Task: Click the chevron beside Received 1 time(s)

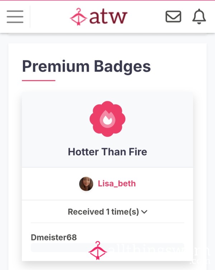Action: pos(144,212)
